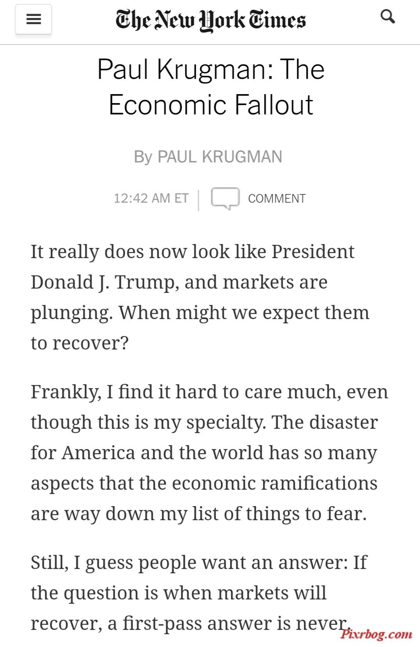Click the divider line beside the timestamp
This screenshot has width=420, height=647.
coord(198,200)
